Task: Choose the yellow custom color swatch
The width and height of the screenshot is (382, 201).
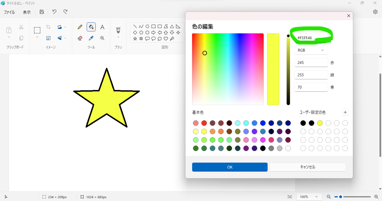Action: pyautogui.click(x=320, y=123)
